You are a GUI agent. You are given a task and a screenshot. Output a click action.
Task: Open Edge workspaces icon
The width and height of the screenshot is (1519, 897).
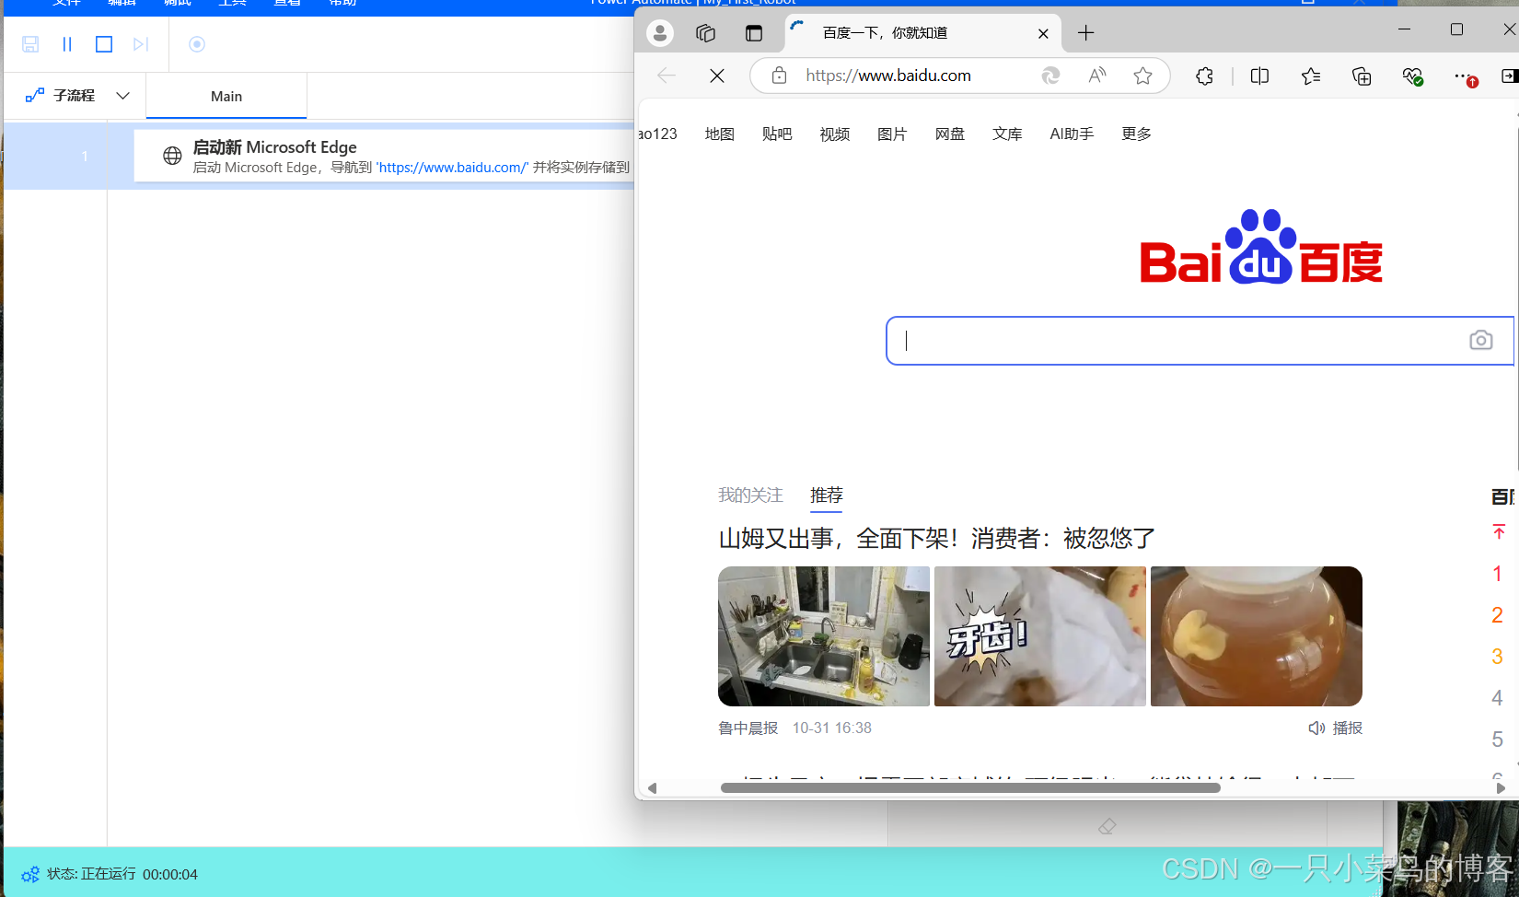tap(706, 33)
